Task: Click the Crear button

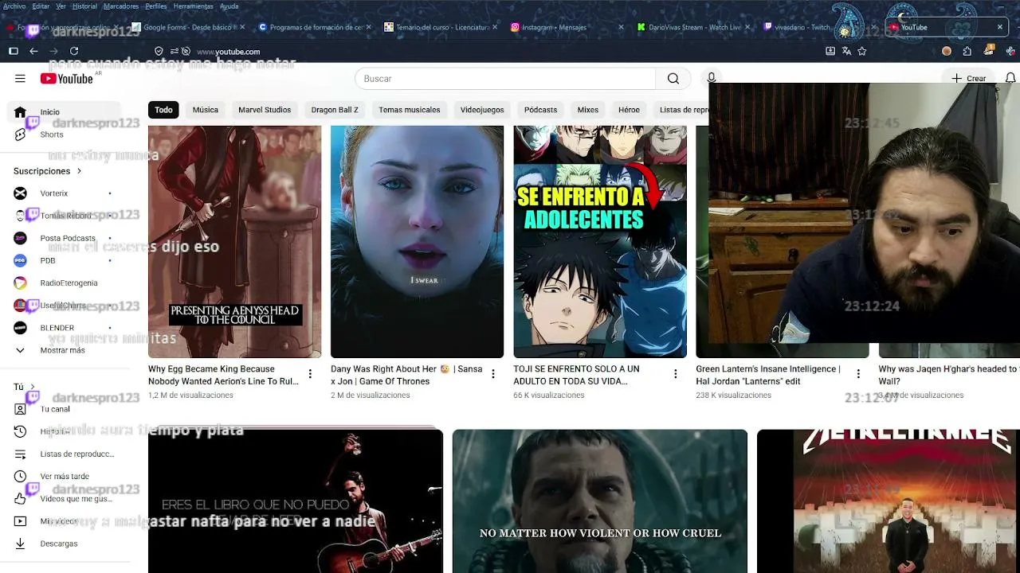Action: (x=969, y=78)
